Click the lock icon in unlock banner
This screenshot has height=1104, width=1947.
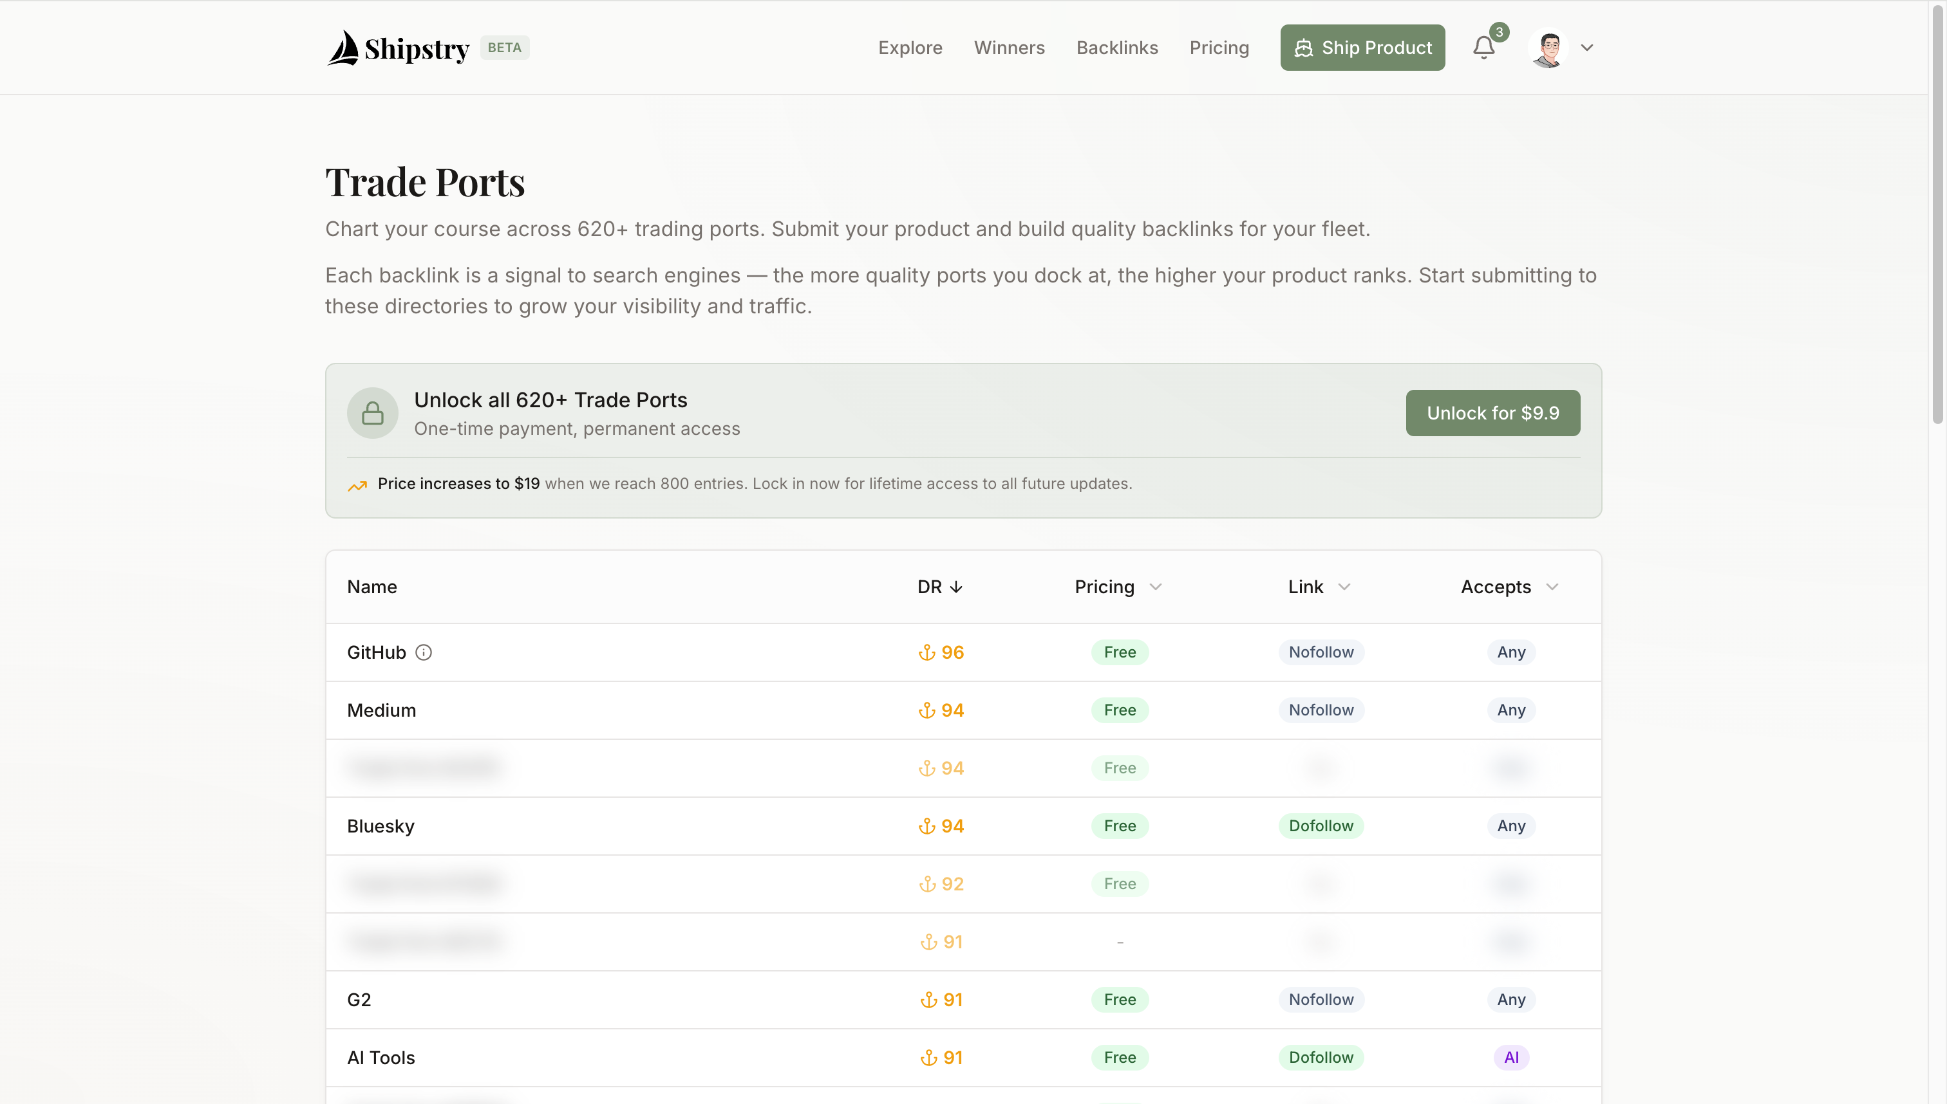(373, 413)
